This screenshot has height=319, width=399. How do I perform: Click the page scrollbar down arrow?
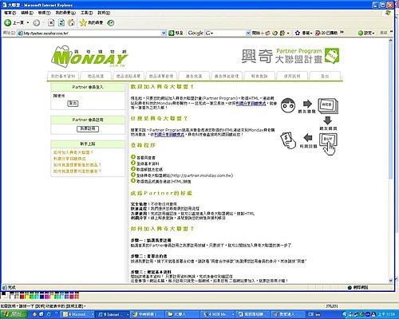tap(390, 281)
